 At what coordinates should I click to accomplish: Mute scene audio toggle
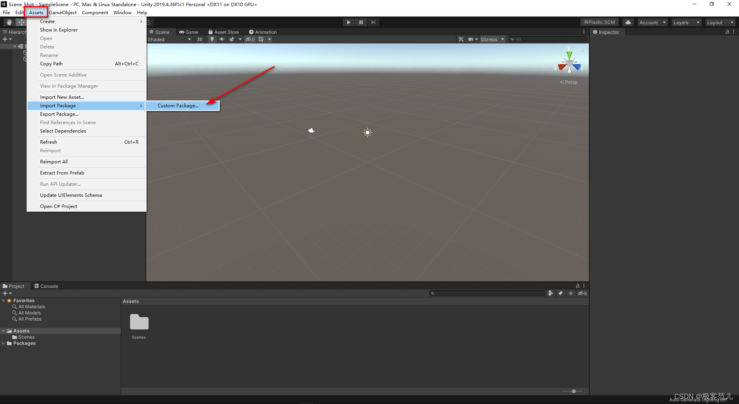(222, 39)
